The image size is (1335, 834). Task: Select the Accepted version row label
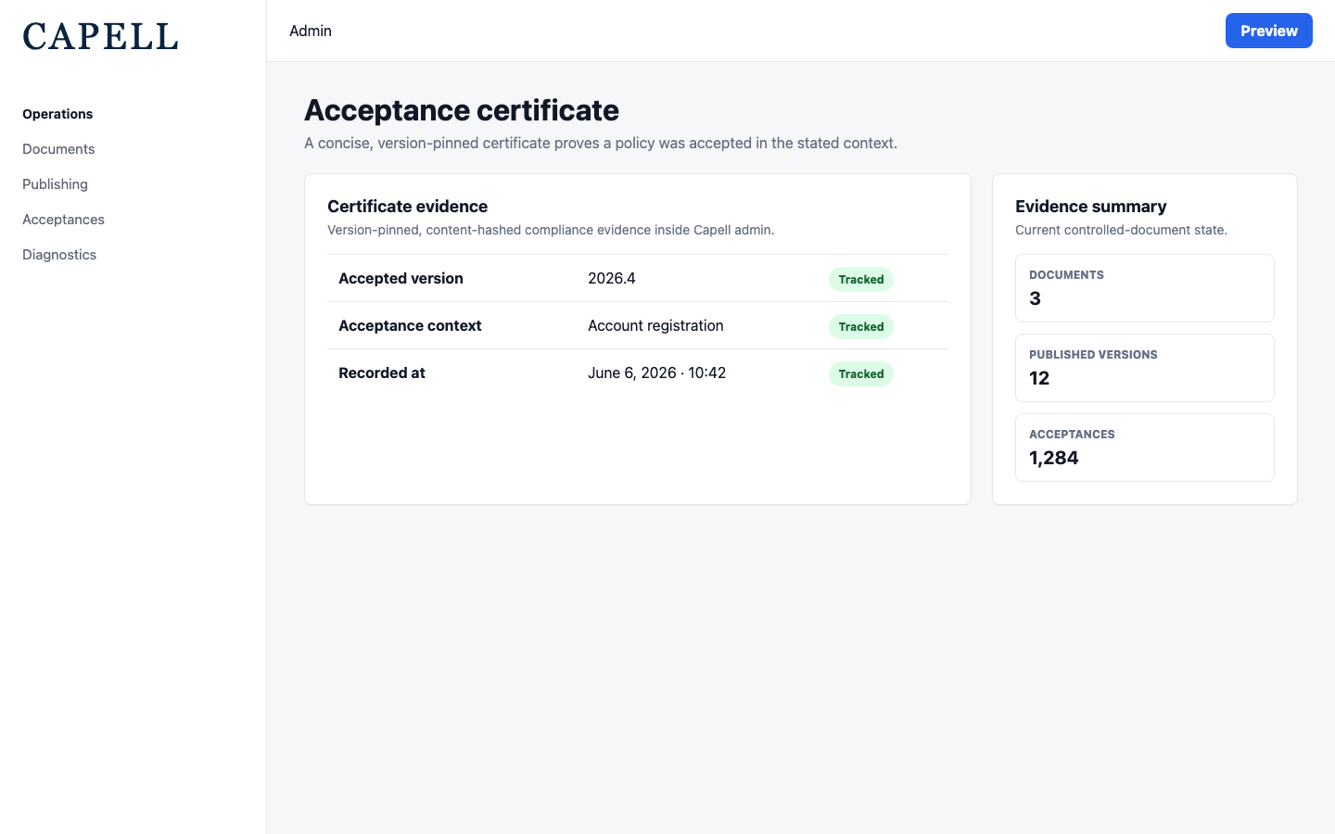coord(400,278)
